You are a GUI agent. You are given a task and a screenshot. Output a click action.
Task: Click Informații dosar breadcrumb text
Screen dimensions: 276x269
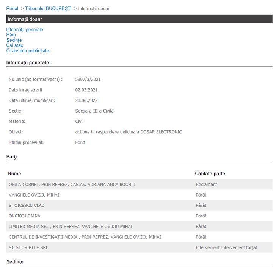94,9
